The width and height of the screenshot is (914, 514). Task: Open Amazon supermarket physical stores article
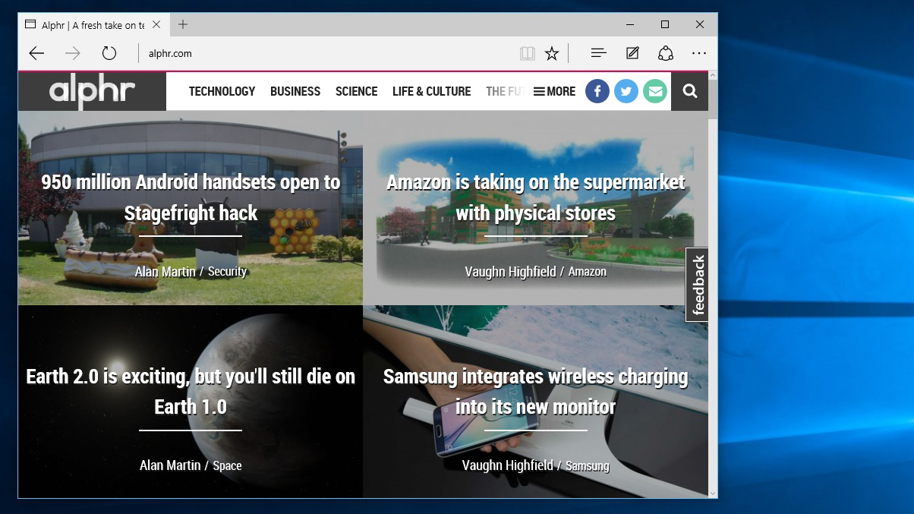point(535,197)
